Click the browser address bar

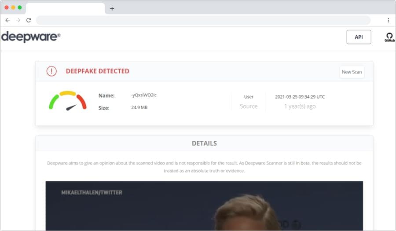click(x=203, y=20)
